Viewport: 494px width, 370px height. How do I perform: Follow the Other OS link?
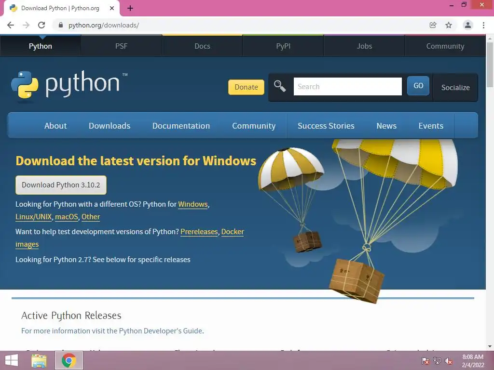[91, 217]
